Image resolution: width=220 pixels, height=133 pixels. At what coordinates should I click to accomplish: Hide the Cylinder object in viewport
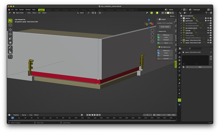(208, 30)
